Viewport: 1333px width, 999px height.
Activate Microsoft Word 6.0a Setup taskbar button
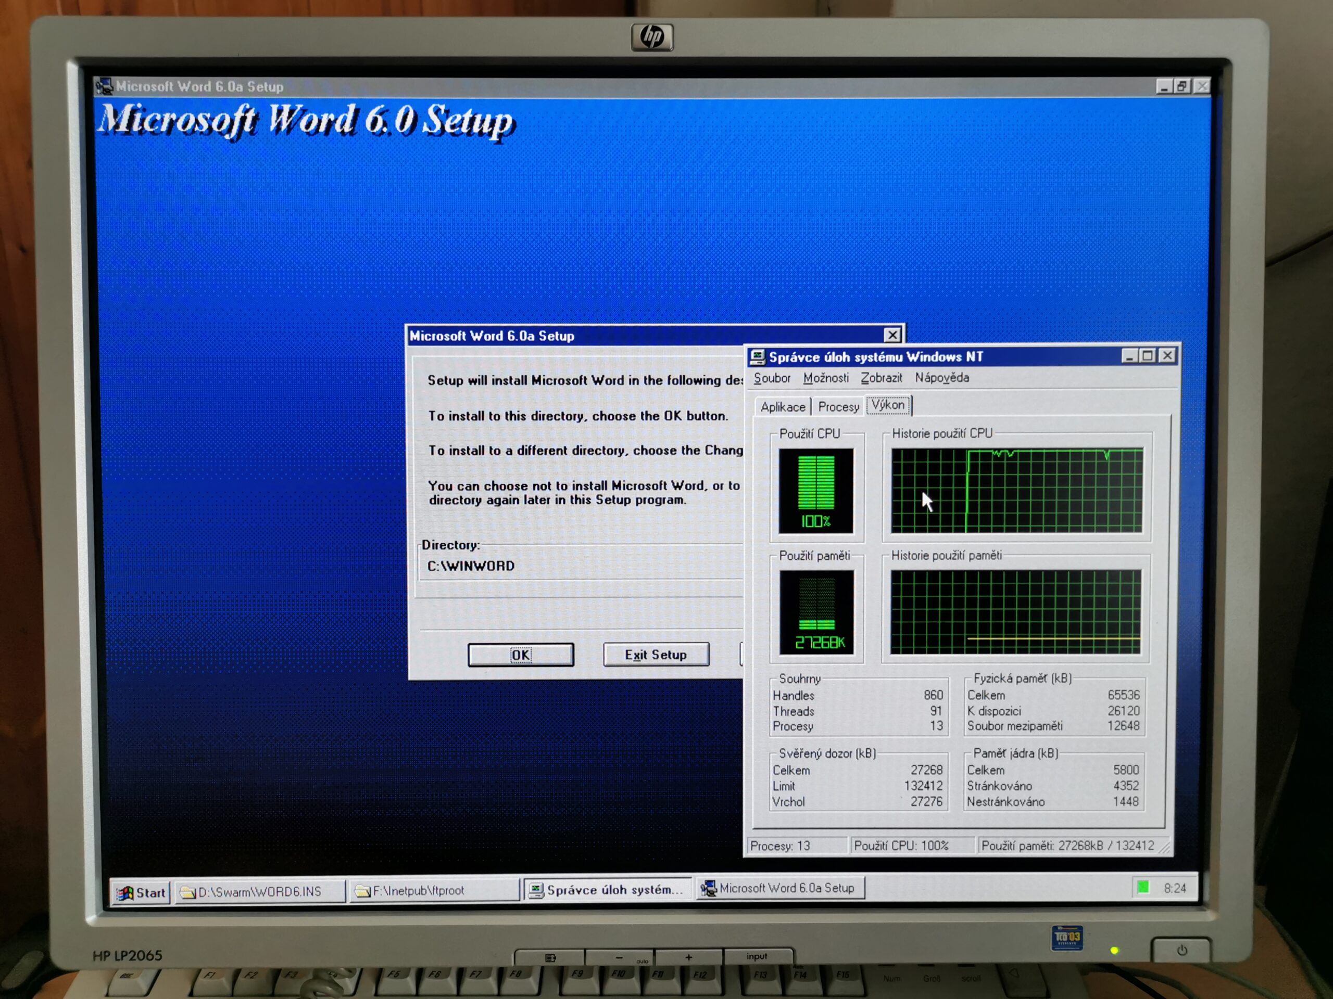click(x=781, y=888)
